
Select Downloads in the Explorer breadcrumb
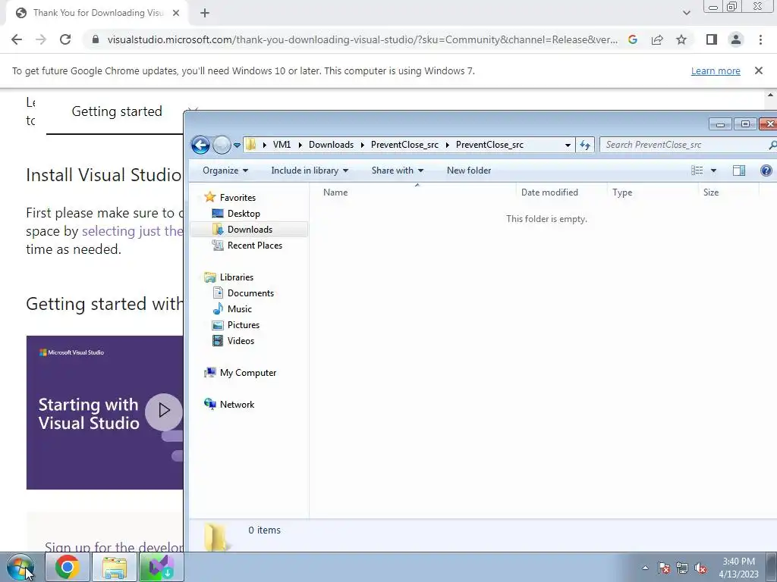pos(331,145)
